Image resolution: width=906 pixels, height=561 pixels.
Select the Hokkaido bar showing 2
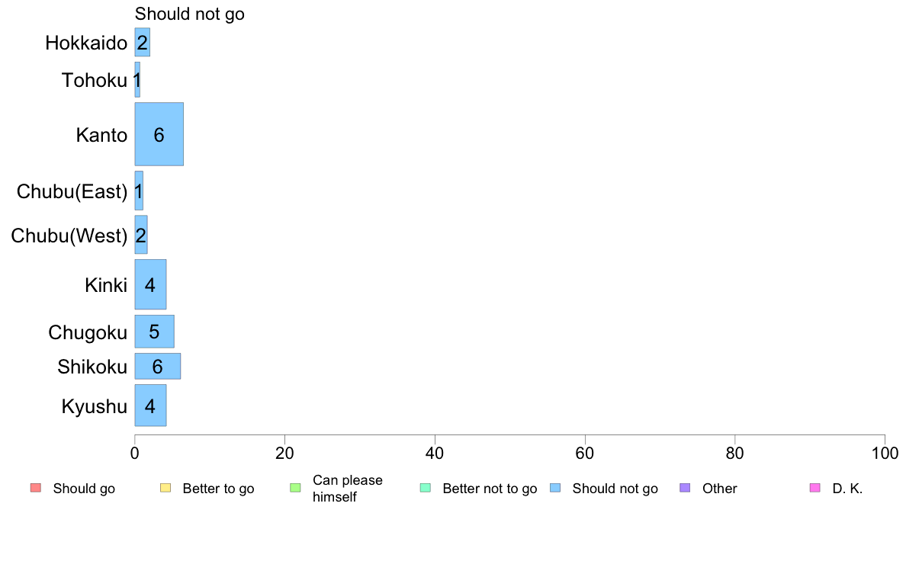(x=142, y=42)
